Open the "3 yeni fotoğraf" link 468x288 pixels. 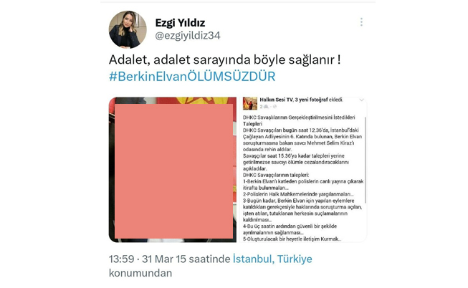click(311, 100)
